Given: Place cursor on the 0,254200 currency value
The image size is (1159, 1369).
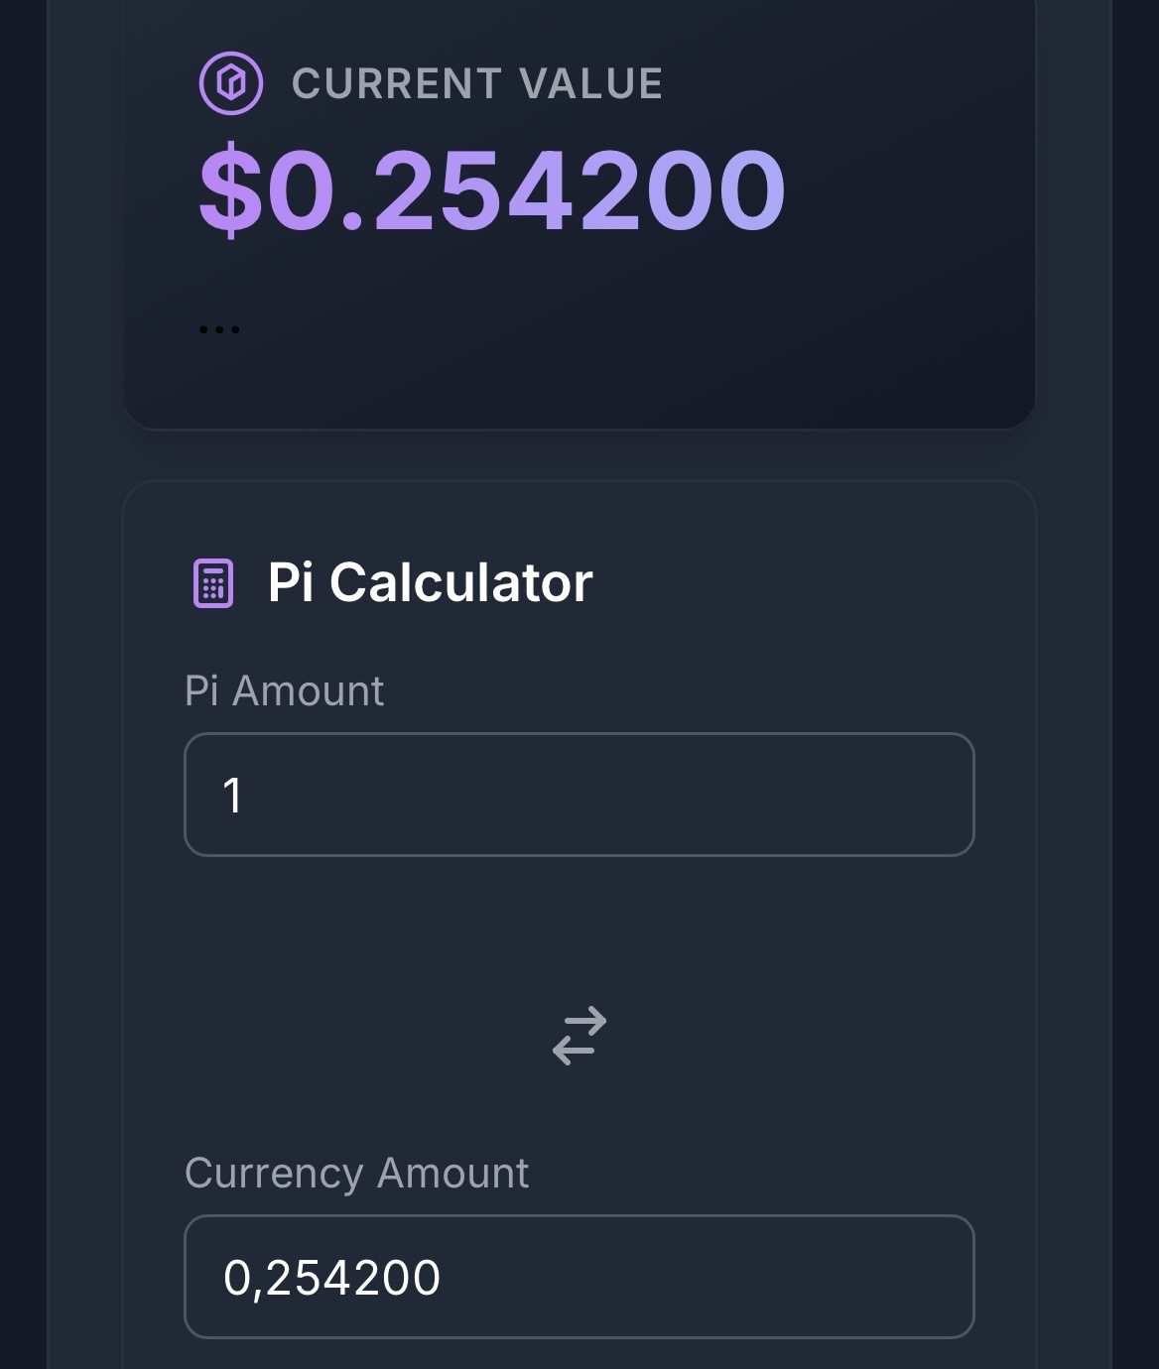Looking at the screenshot, I should tap(331, 1278).
